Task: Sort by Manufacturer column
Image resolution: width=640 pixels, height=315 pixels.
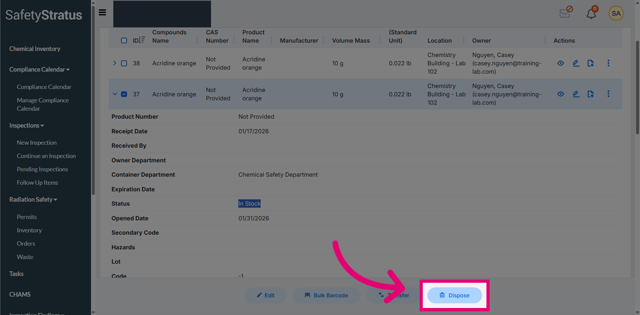Action: tap(323, 40)
